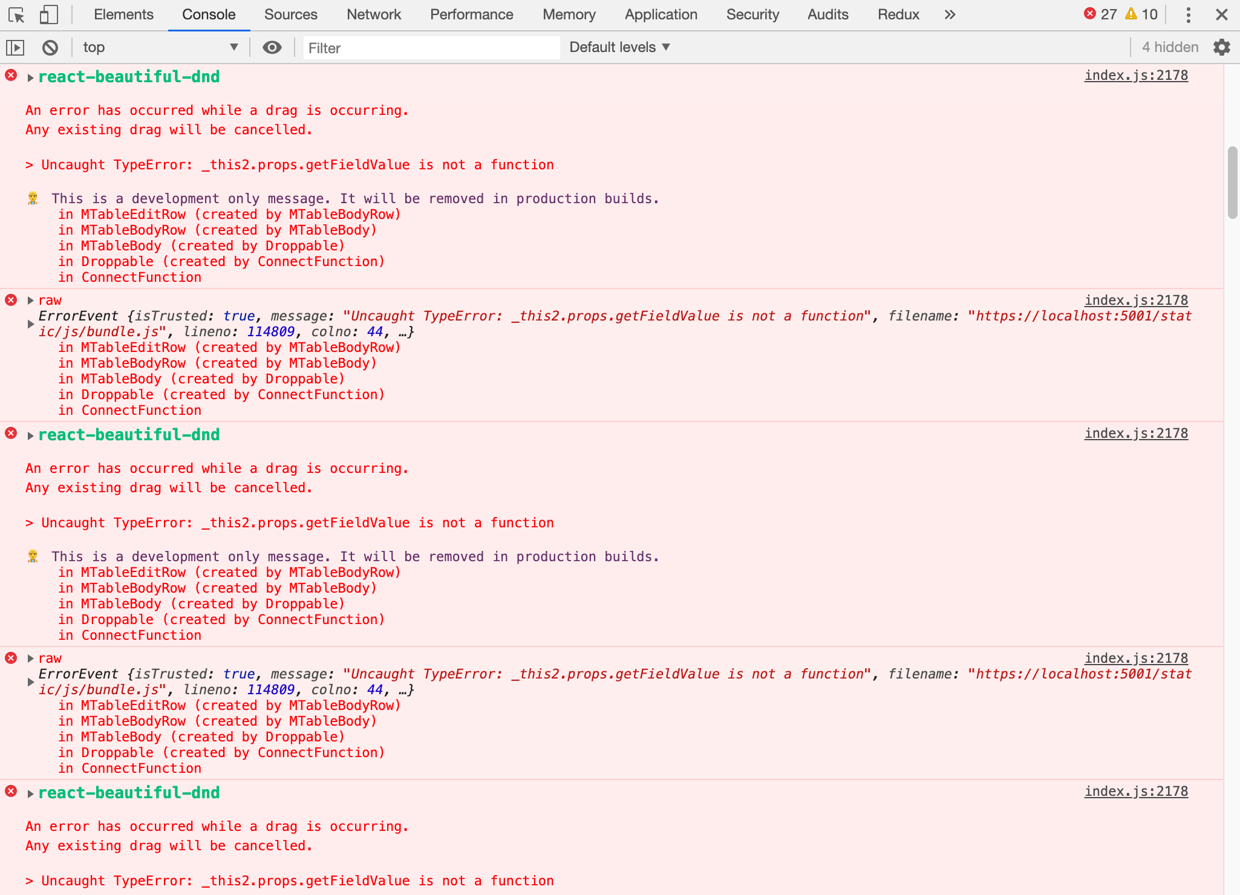Expand the first ErrorEvent object details
This screenshot has width=1240, height=895.
pyautogui.click(x=30, y=323)
